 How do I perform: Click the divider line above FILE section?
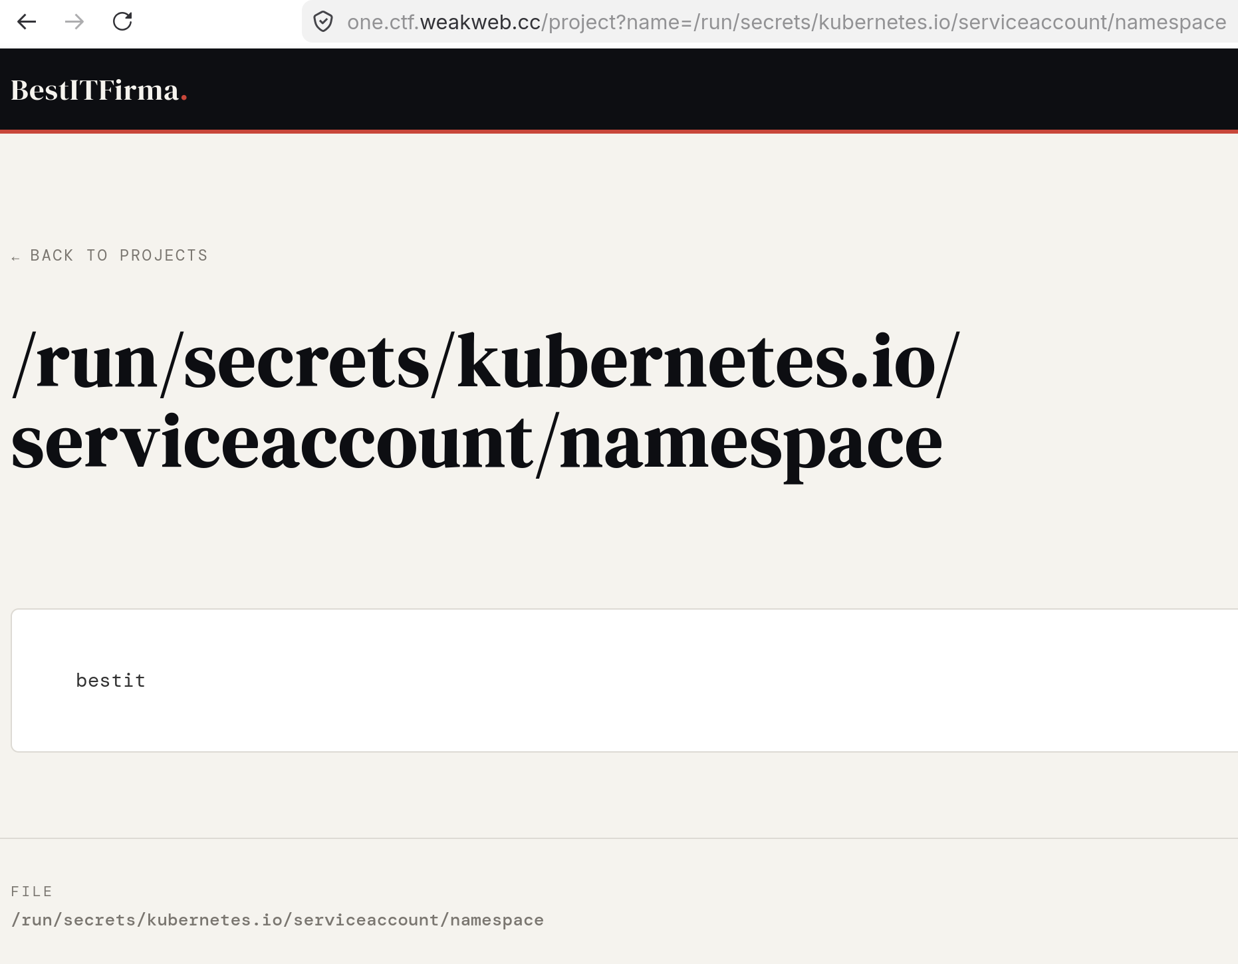(619, 838)
